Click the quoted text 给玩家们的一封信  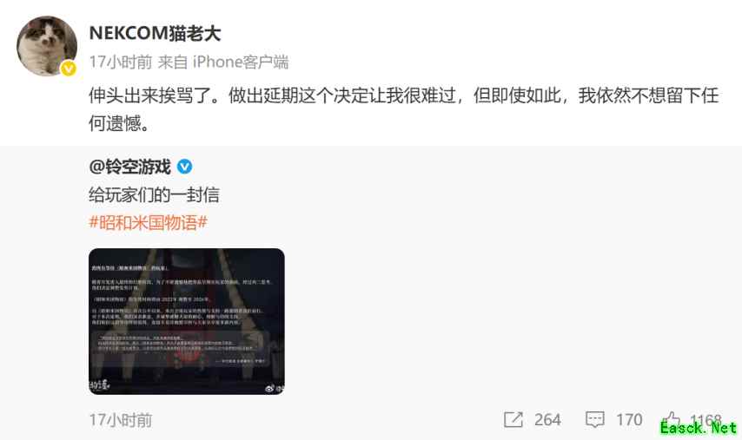[x=154, y=194]
